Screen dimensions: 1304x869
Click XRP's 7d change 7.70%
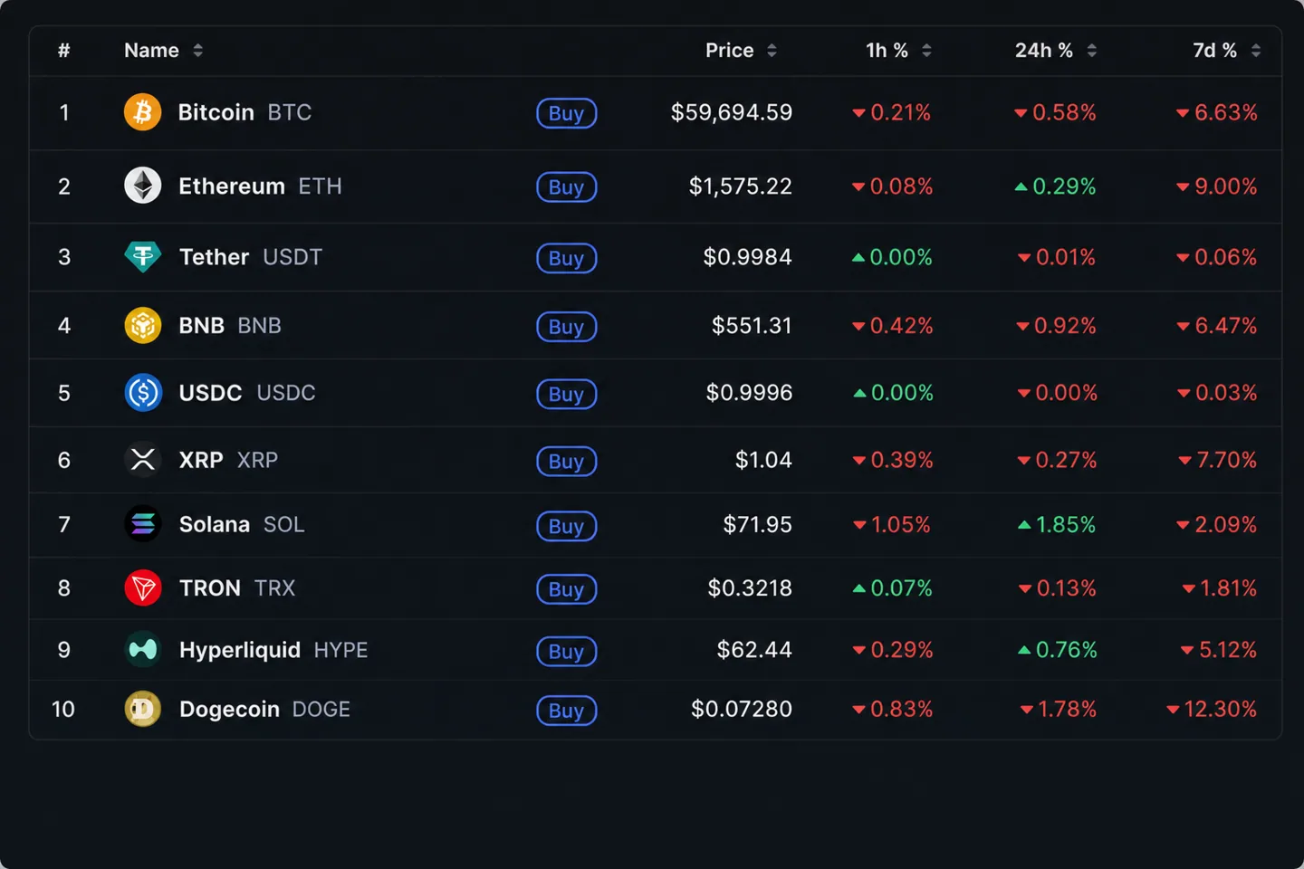pos(1218,460)
